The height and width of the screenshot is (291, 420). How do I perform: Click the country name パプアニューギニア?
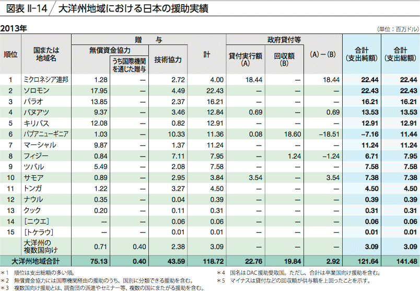[46, 134]
